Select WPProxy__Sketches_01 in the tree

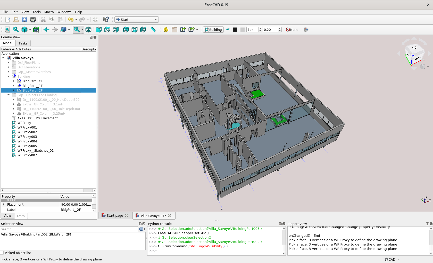tap(36, 150)
